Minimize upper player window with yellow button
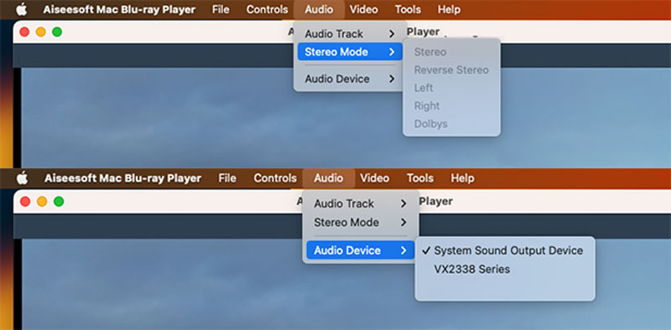Viewport: 671px width, 330px height. point(40,32)
